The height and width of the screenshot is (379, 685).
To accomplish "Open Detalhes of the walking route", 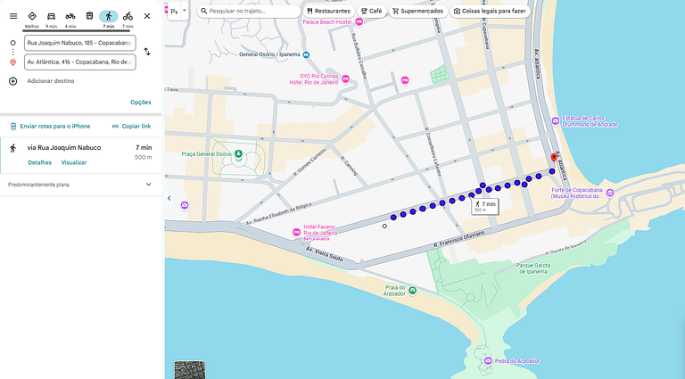I will point(40,162).
